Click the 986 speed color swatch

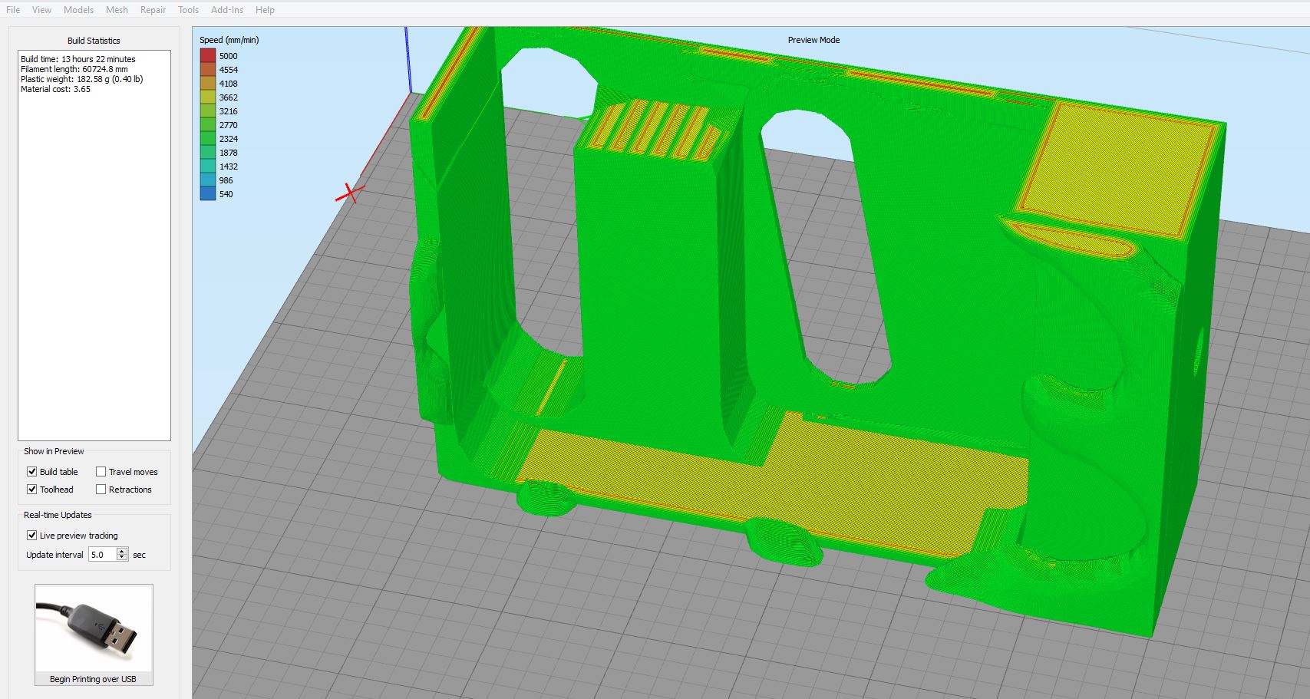click(208, 180)
